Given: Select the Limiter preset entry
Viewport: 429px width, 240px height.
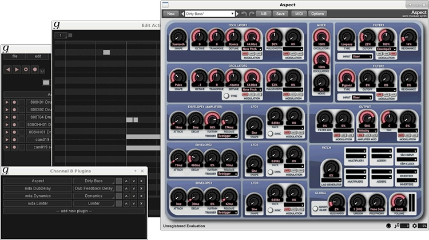Looking at the screenshot, I should (x=94, y=203).
